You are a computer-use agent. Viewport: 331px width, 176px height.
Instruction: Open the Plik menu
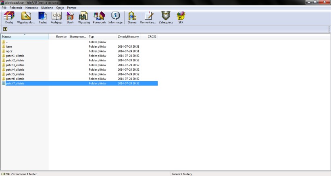[x=4, y=8]
